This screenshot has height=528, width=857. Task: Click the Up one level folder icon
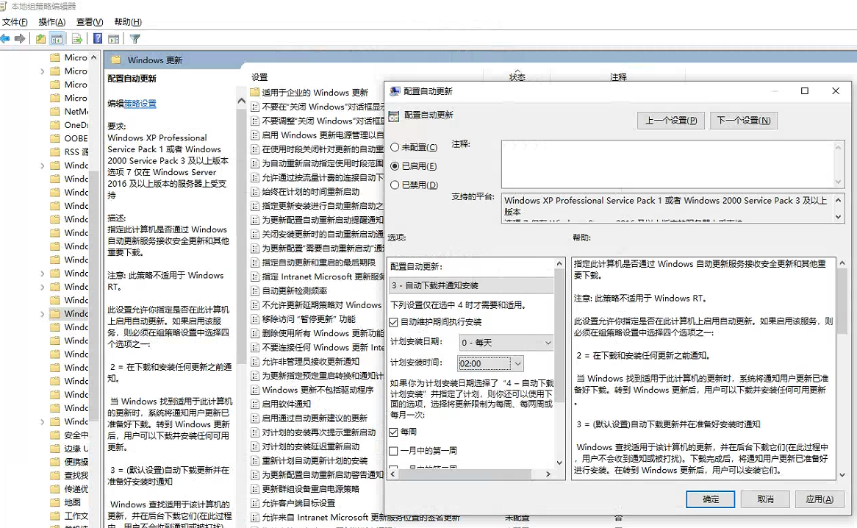click(x=41, y=39)
